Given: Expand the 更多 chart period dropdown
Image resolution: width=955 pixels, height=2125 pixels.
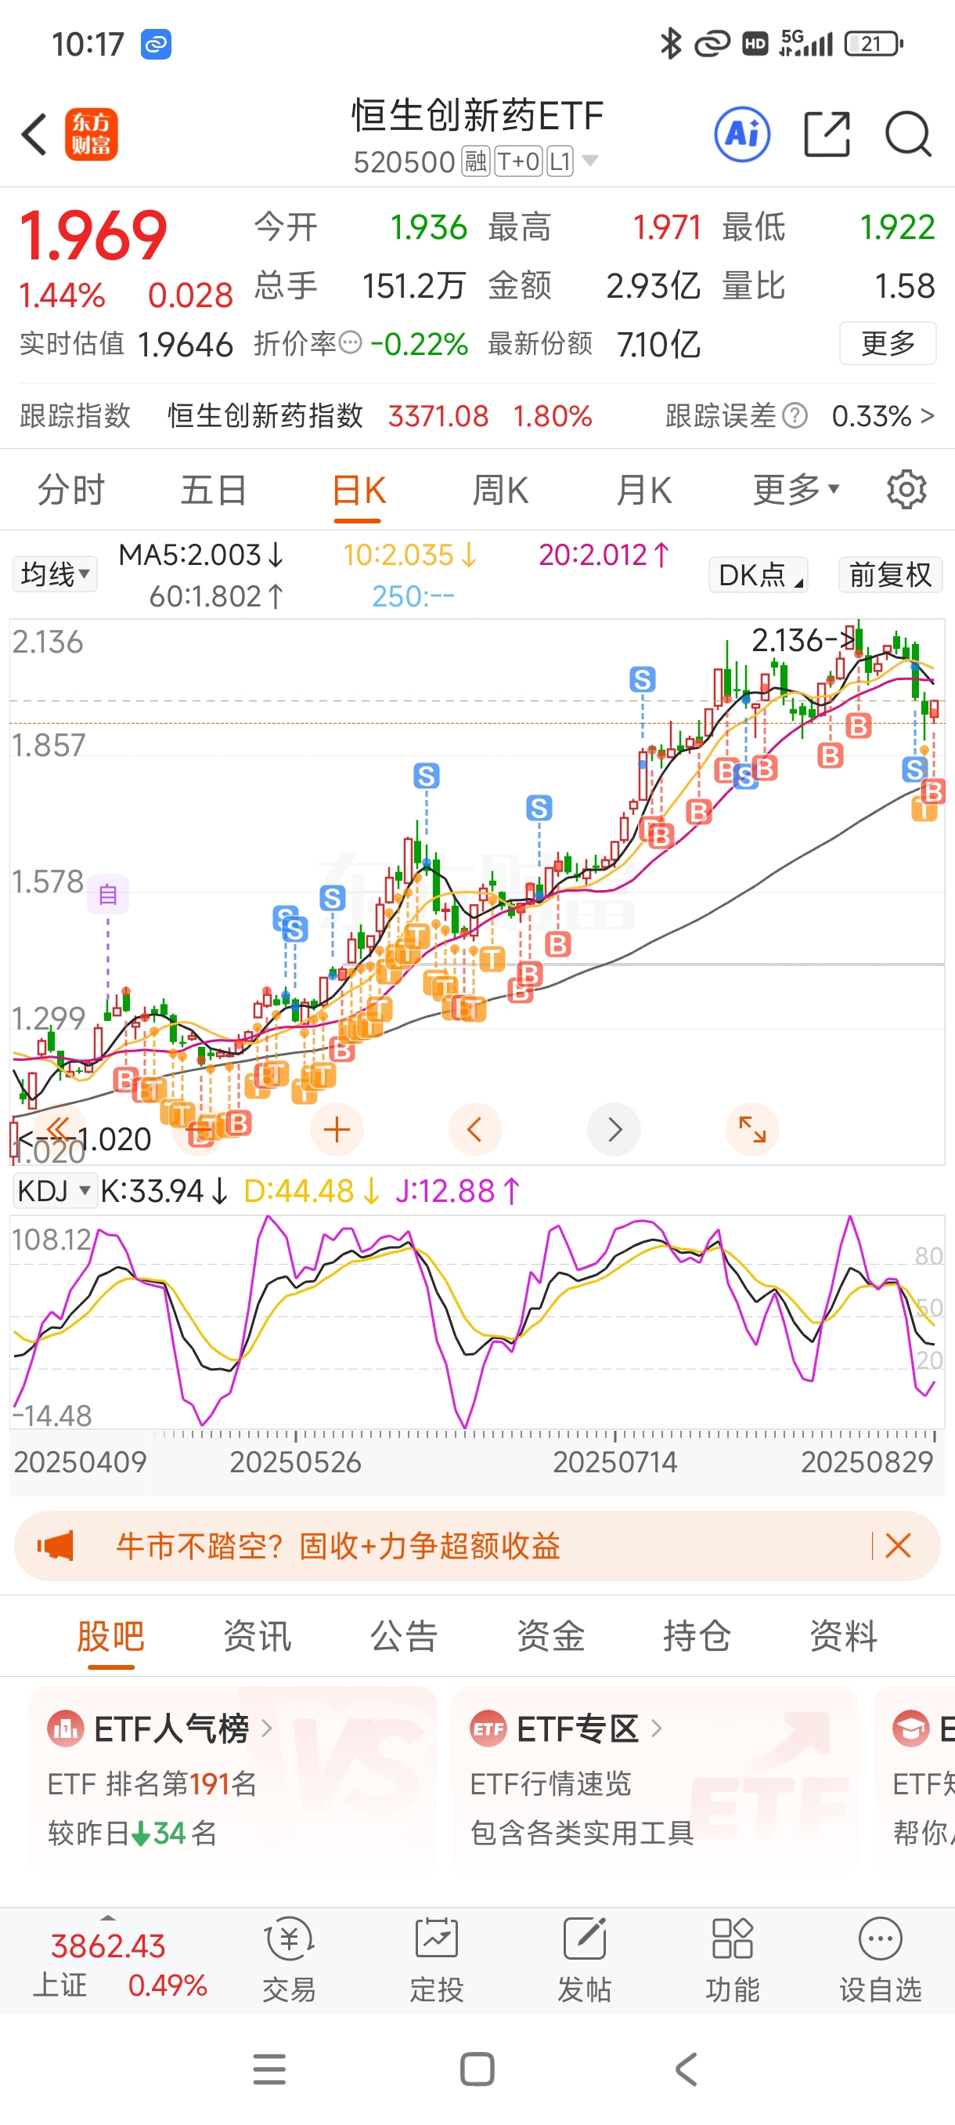Looking at the screenshot, I should [796, 489].
